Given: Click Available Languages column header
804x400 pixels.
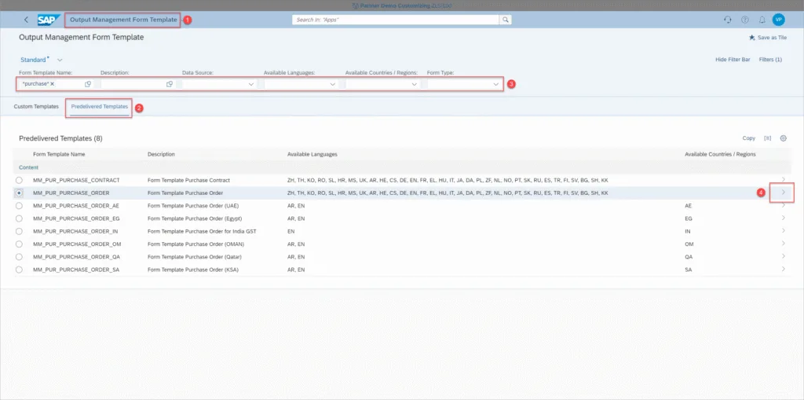Looking at the screenshot, I should pyautogui.click(x=312, y=154).
